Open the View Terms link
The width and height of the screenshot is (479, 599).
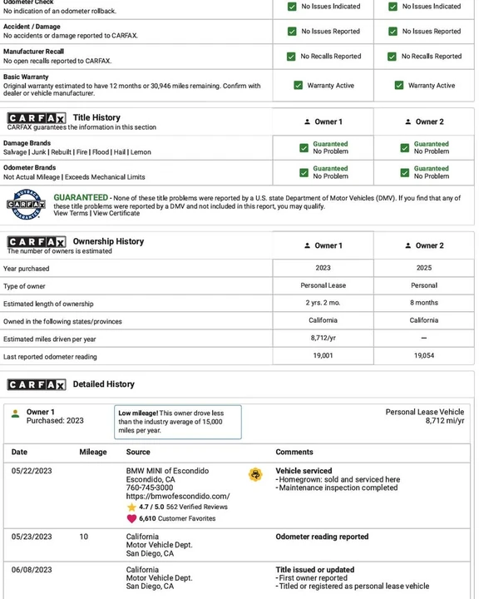point(71,214)
